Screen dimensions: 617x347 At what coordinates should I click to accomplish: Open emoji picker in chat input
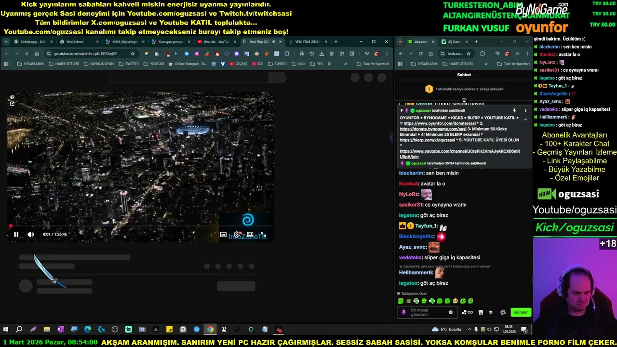coord(451,312)
